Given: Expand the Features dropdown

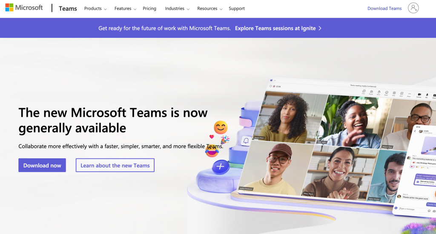Looking at the screenshot, I should coord(126,8).
